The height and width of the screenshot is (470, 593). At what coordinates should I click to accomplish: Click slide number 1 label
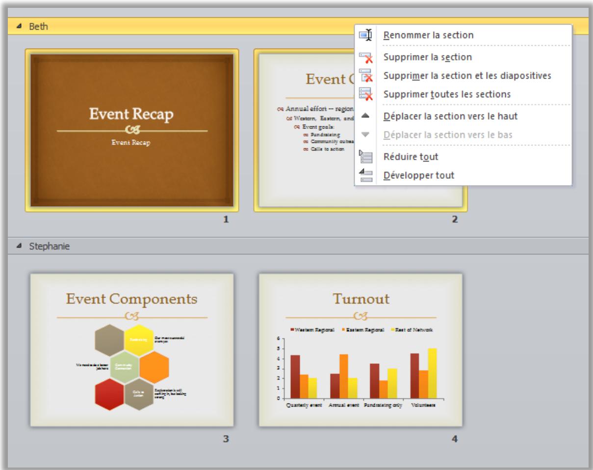point(226,220)
